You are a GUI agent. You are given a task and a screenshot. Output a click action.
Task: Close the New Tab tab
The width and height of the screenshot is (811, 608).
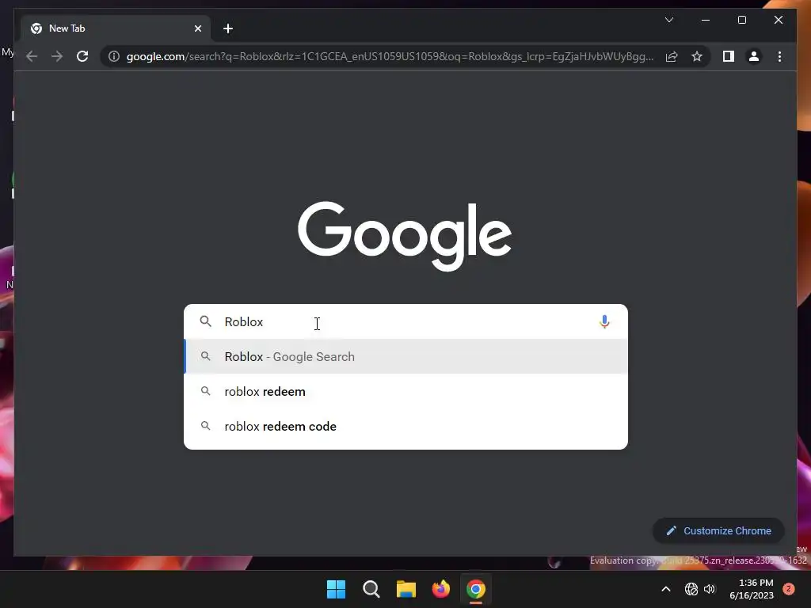(197, 28)
